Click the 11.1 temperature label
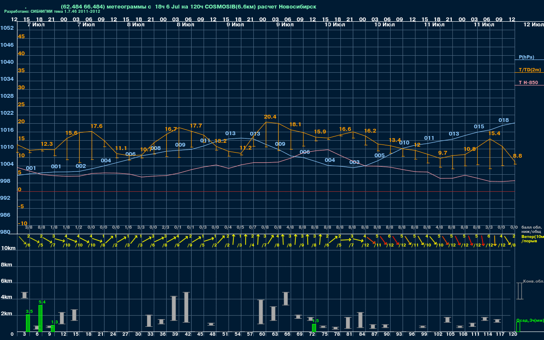 tap(121, 148)
